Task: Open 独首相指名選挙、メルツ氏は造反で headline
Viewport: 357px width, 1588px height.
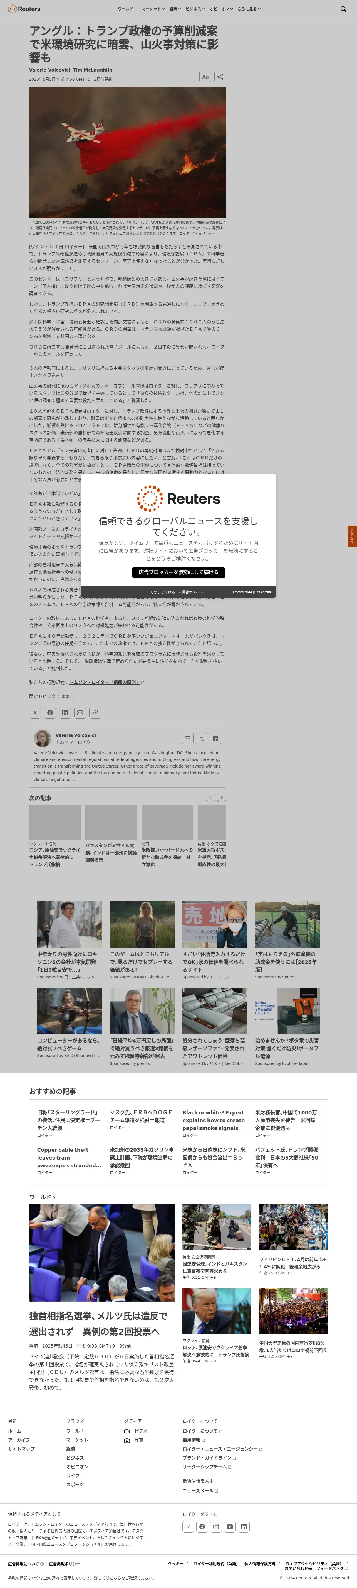Action: [x=98, y=1324]
